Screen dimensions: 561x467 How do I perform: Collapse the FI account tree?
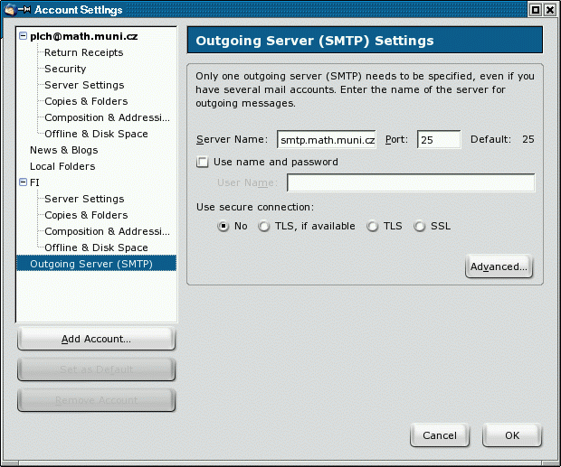tap(23, 182)
